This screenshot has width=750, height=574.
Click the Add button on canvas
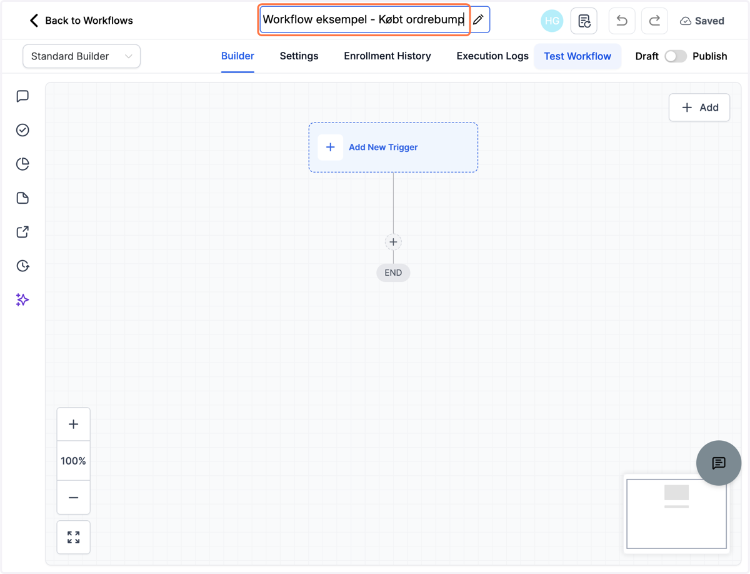(x=699, y=108)
